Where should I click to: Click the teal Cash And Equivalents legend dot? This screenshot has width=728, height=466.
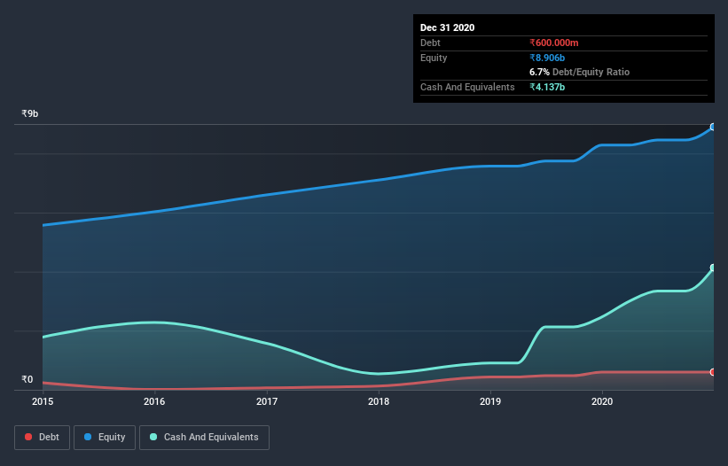coord(153,437)
